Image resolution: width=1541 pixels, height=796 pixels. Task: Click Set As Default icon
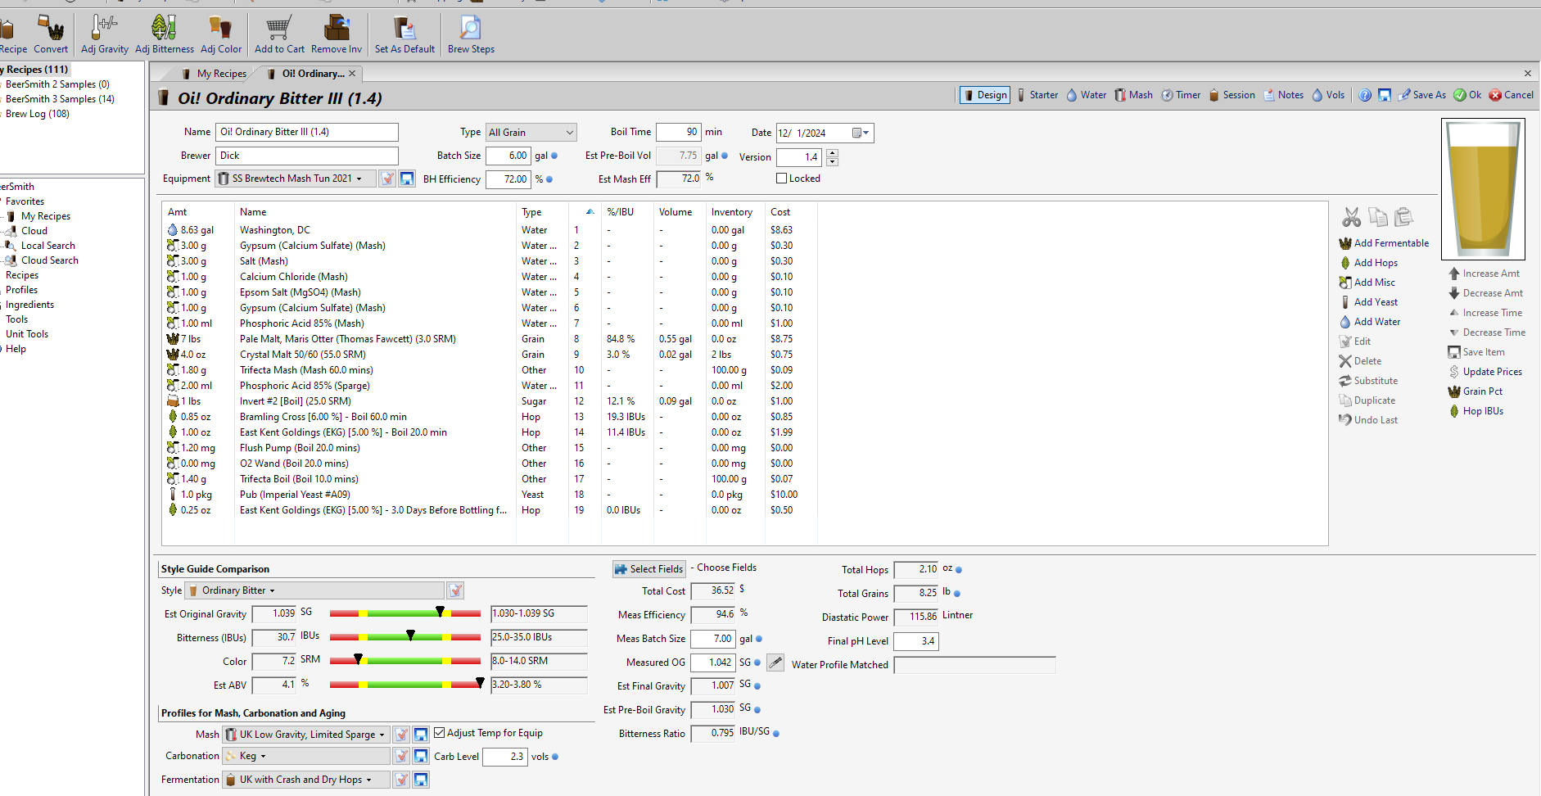[404, 28]
